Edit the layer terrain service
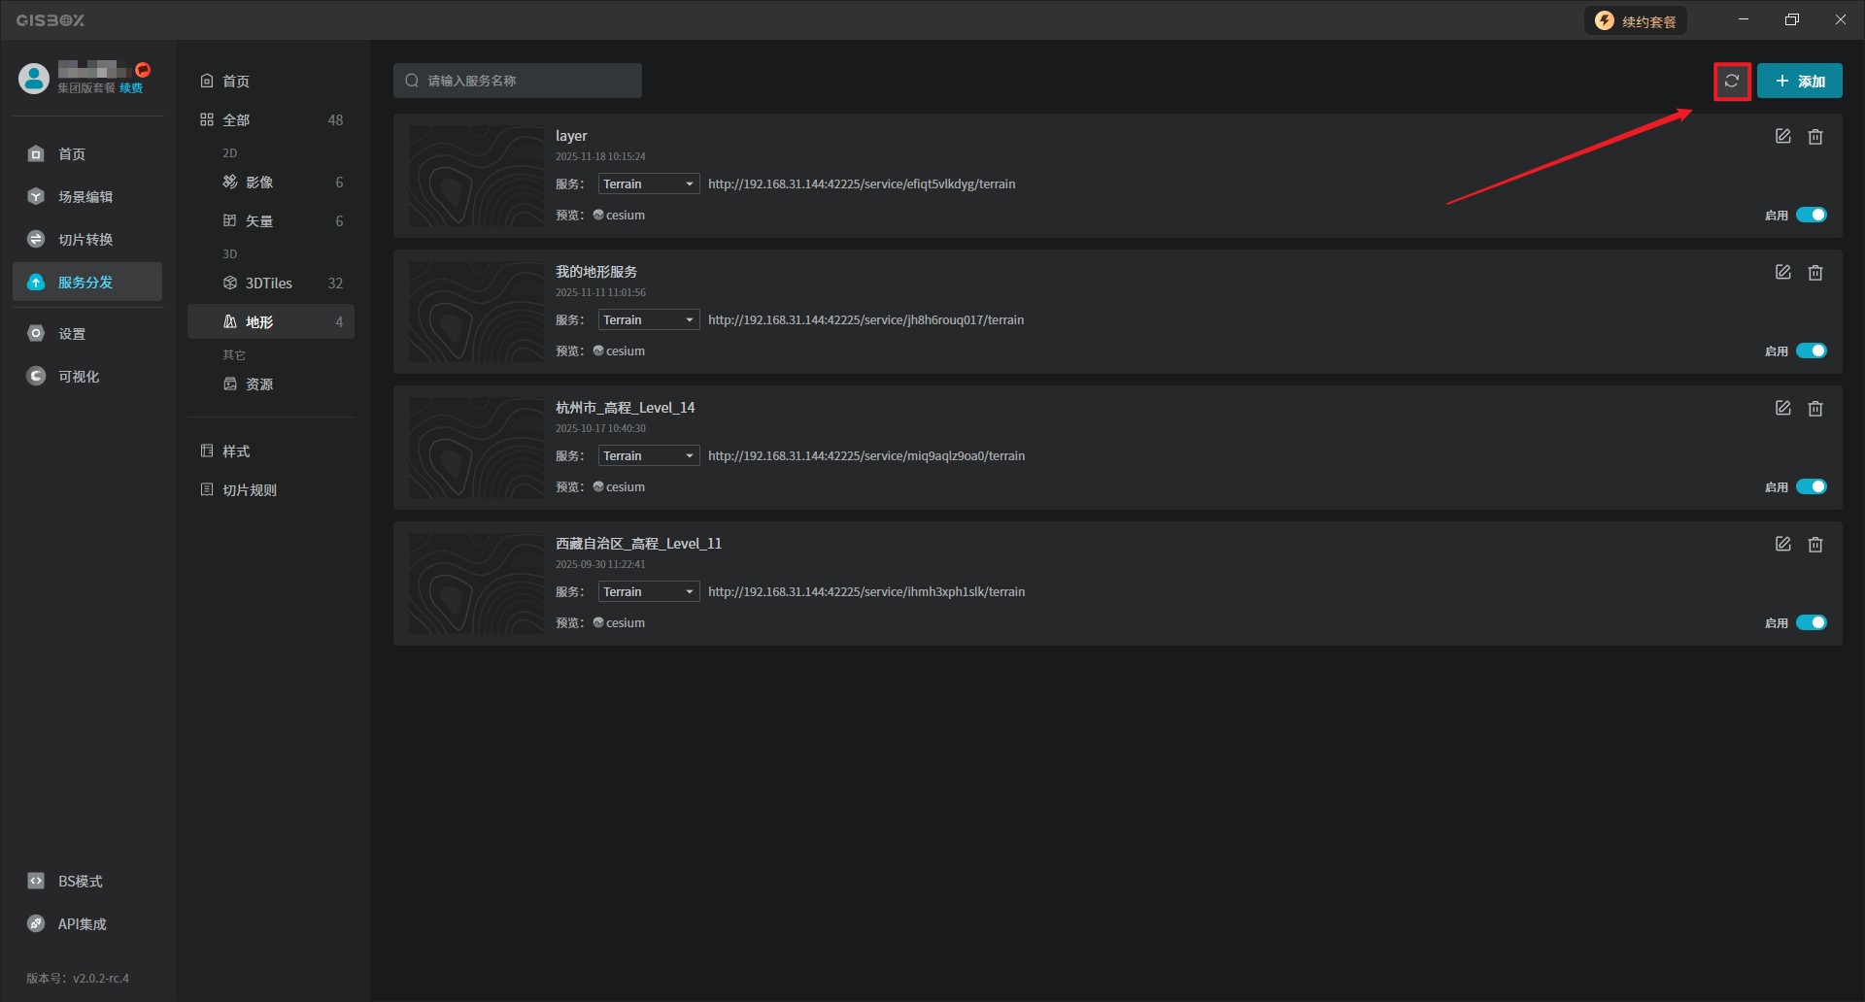Screen dimensions: 1865x1002 pyautogui.click(x=1782, y=137)
